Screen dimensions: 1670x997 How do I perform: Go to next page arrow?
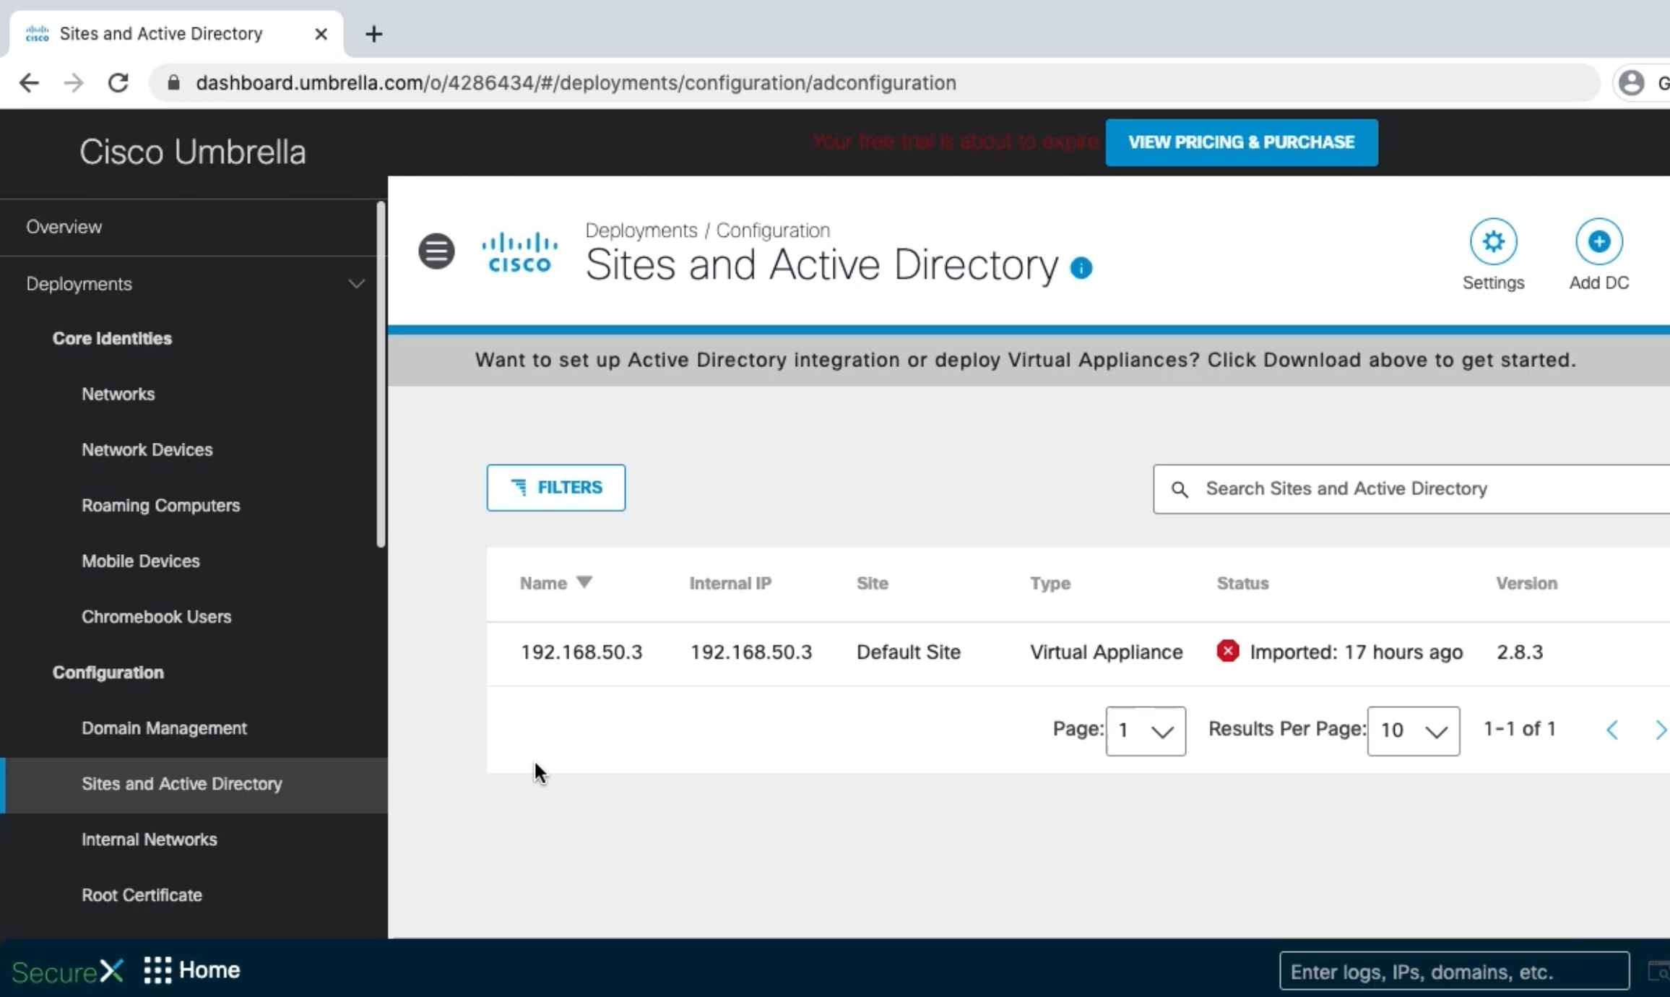[1660, 730]
